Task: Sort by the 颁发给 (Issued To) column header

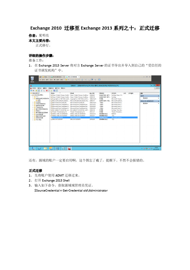Action: 60,93
